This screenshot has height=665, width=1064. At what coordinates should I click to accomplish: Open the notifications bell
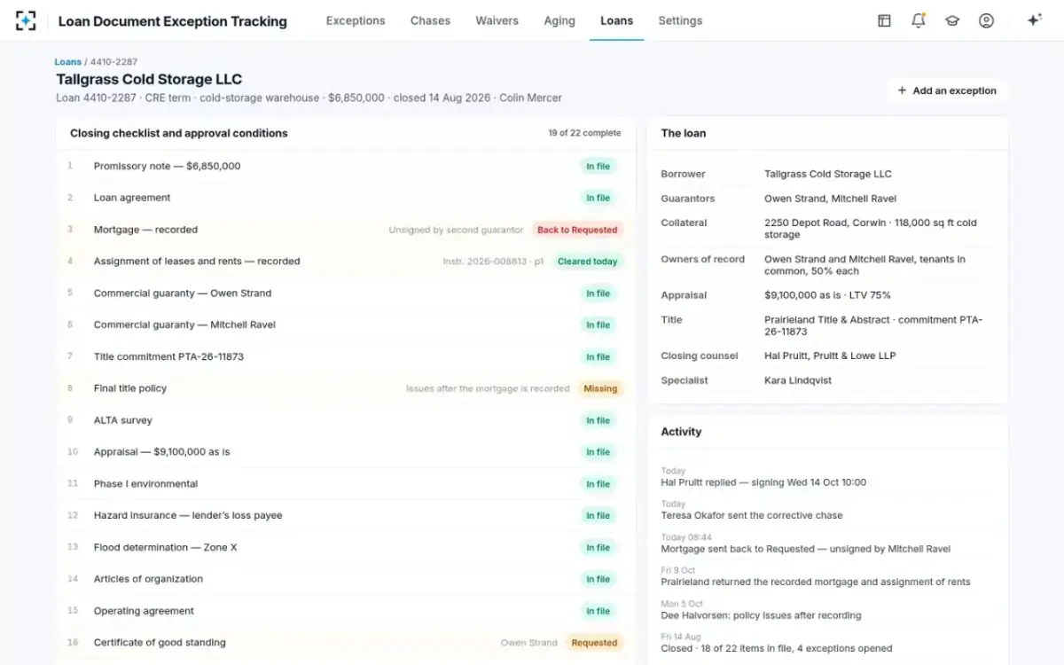[918, 20]
